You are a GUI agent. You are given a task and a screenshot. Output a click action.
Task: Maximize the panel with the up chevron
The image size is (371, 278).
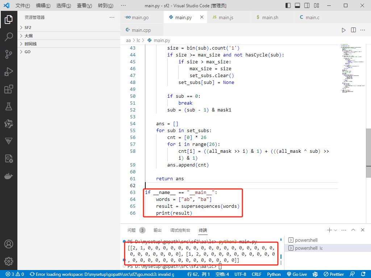pyautogui.click(x=353, y=230)
